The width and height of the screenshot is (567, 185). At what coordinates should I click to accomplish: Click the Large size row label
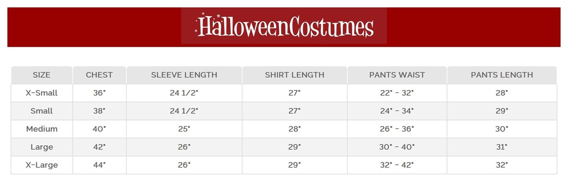[x=41, y=147]
